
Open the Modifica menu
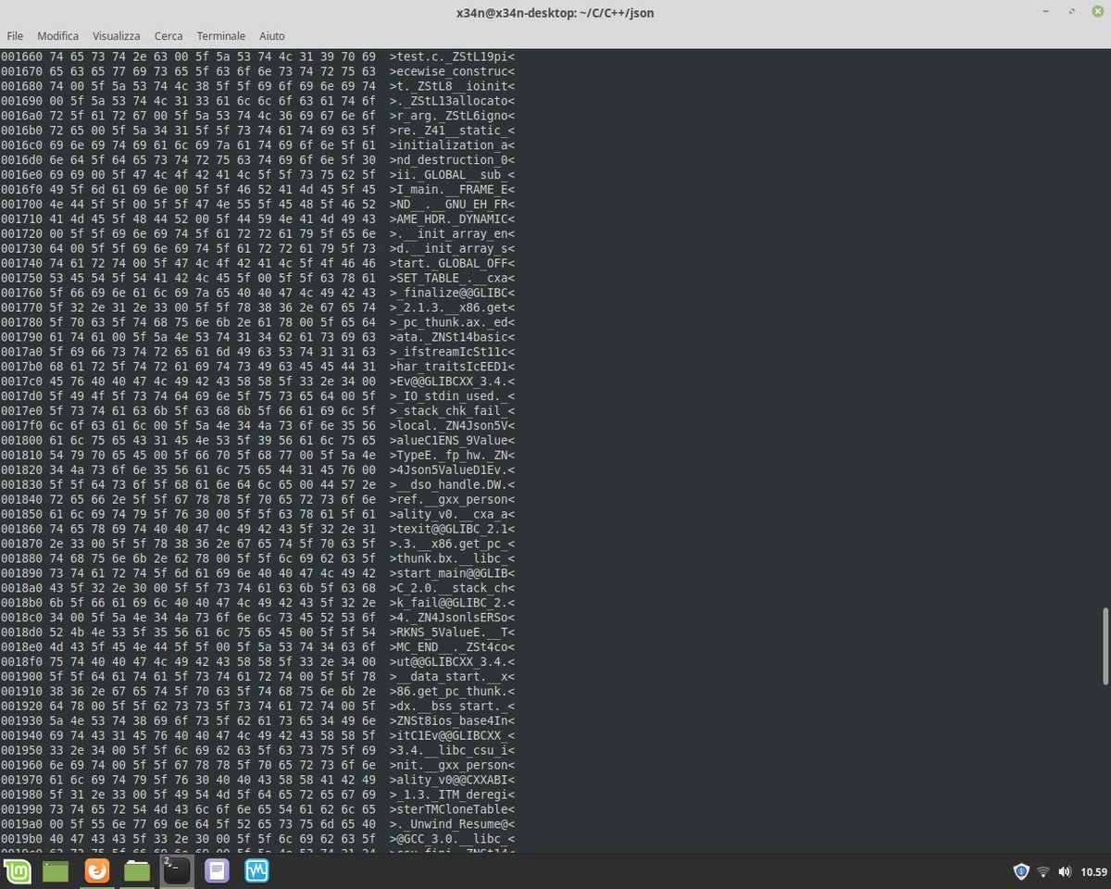57,36
